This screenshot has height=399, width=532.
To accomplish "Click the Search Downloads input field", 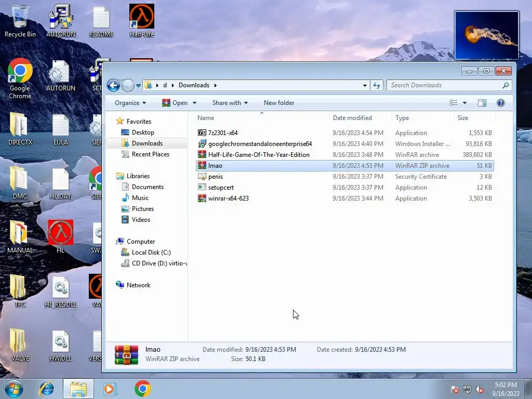I will (445, 85).
